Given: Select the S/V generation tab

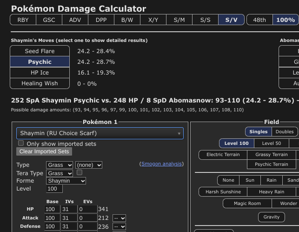Looking at the screenshot, I should [231, 20].
